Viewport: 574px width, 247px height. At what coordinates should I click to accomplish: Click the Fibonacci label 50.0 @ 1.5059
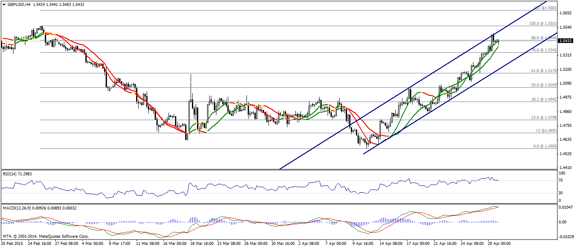(543, 85)
